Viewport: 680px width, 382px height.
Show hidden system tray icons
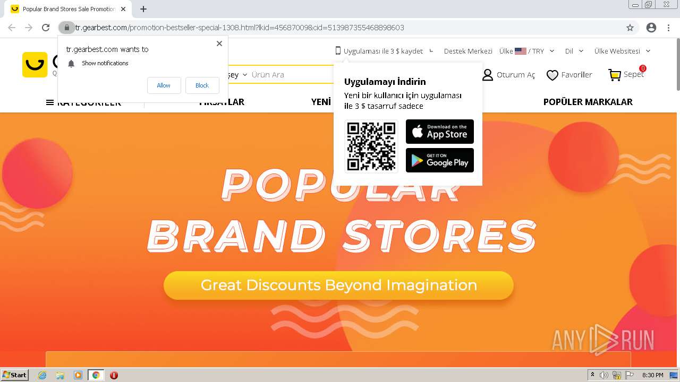pos(593,375)
